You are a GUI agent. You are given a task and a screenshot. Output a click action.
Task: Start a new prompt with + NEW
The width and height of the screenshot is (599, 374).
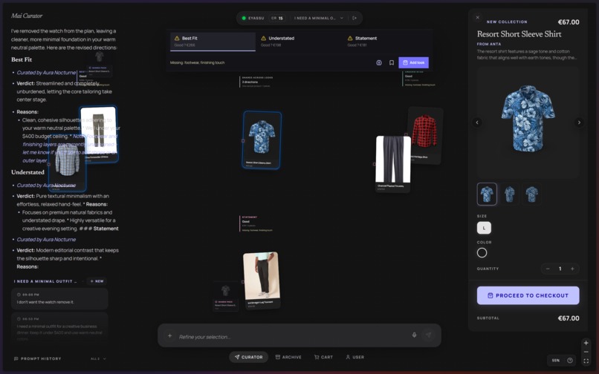point(97,281)
